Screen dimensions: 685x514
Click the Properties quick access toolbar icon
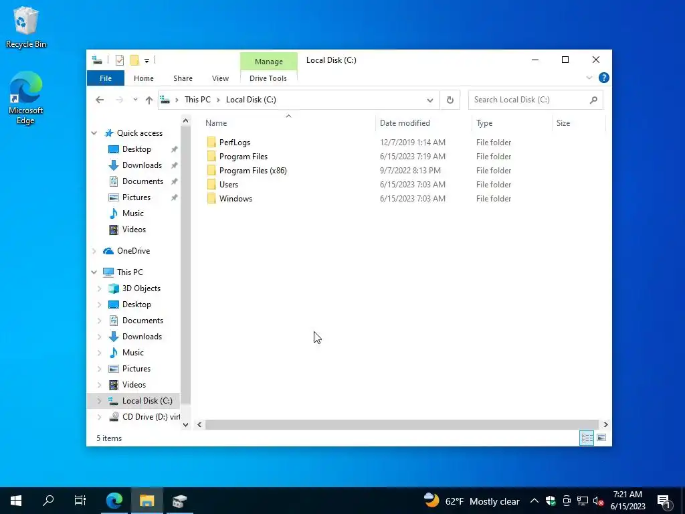click(x=119, y=60)
